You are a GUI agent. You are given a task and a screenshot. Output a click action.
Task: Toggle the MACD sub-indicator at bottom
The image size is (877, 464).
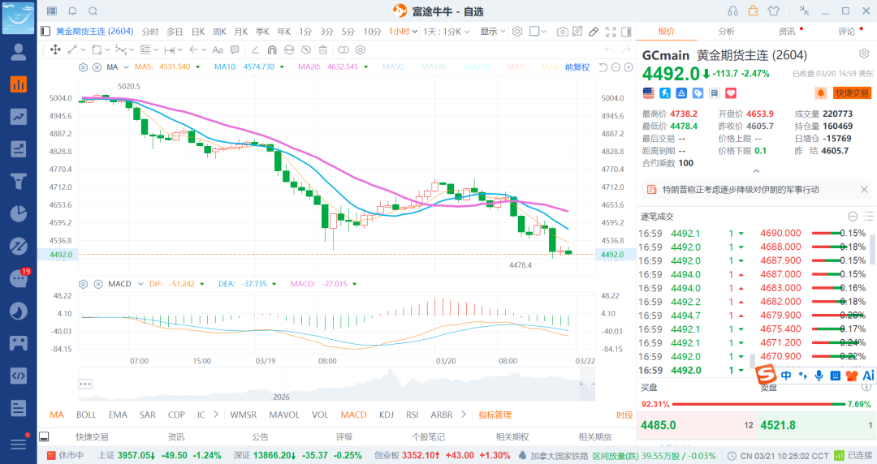point(353,415)
